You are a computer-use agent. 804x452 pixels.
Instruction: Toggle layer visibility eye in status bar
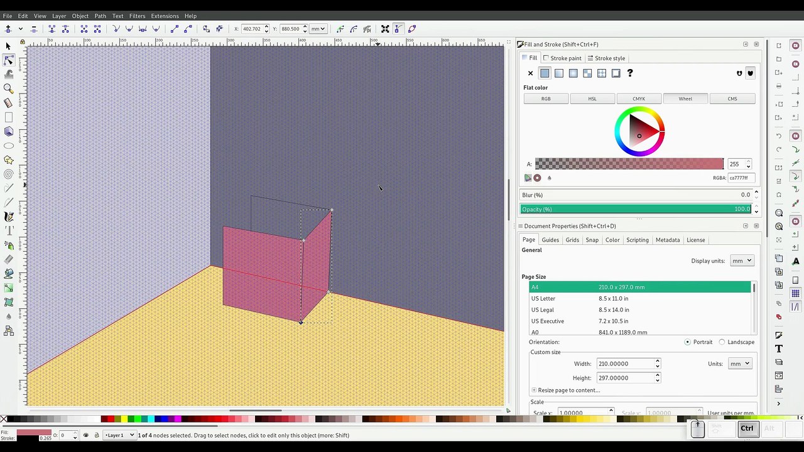86,435
